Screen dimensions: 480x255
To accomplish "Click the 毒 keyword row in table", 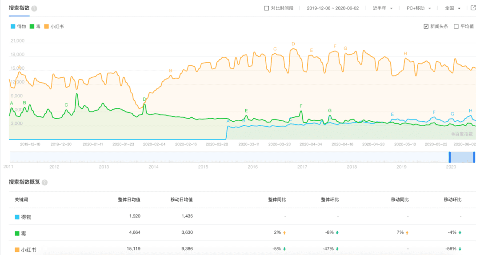I will [242, 233].
